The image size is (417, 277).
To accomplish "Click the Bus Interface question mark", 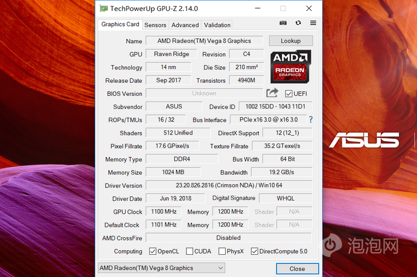I will coord(311,120).
